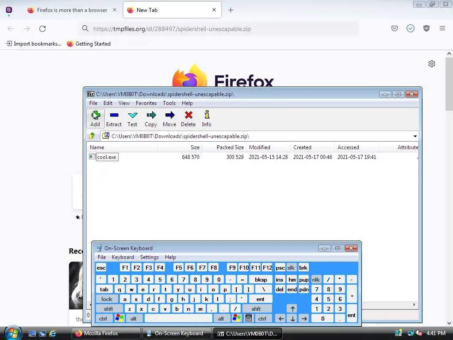Sort the archive list by Name column
453x340 pixels.
pos(122,147)
